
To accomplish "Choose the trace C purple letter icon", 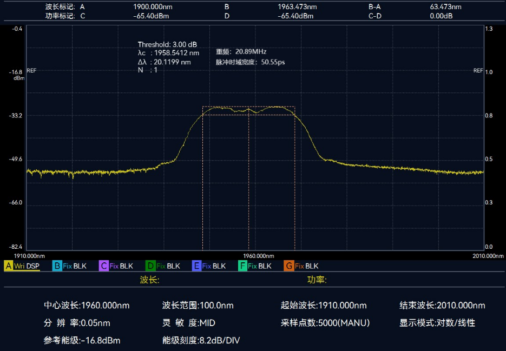I will (x=103, y=266).
